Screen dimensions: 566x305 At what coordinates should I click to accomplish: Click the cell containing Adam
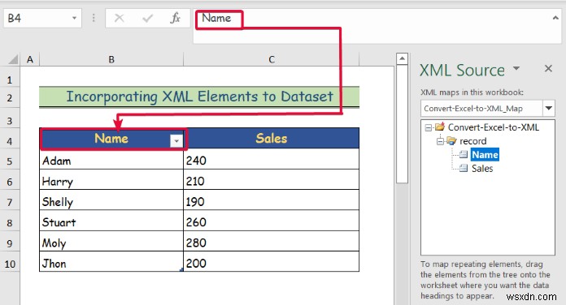(111, 159)
